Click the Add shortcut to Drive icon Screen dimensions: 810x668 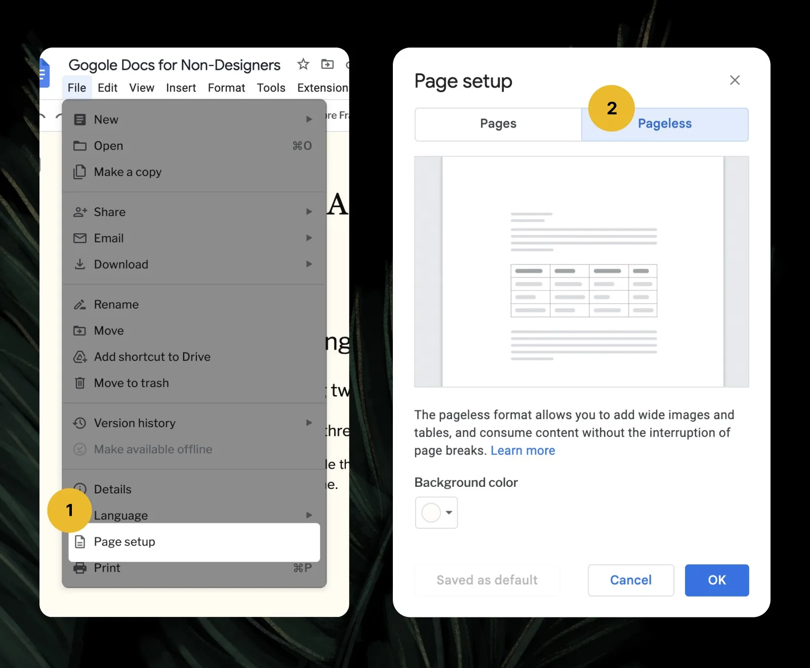[x=80, y=357]
